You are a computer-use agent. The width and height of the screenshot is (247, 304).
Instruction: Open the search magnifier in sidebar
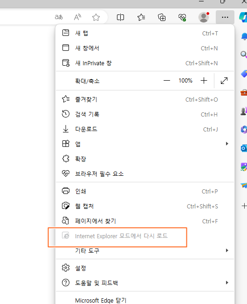point(244,55)
